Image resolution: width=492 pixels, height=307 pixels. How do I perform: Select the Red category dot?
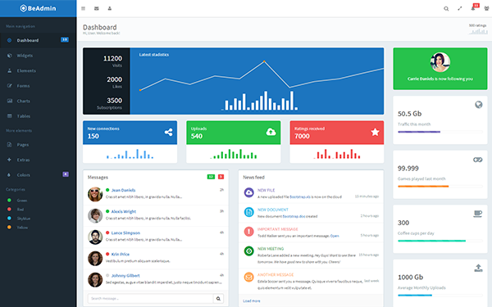pos(9,210)
